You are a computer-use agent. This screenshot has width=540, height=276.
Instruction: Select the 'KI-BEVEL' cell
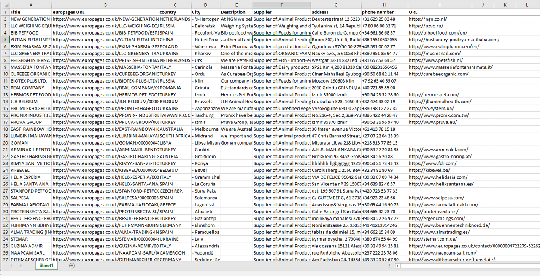31,170
